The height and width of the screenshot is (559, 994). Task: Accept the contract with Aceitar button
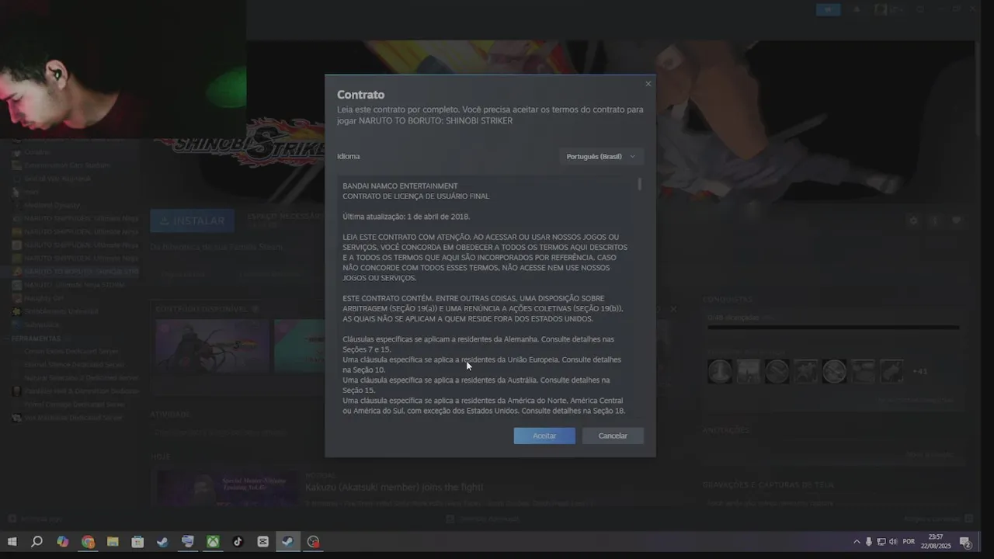pyautogui.click(x=544, y=436)
